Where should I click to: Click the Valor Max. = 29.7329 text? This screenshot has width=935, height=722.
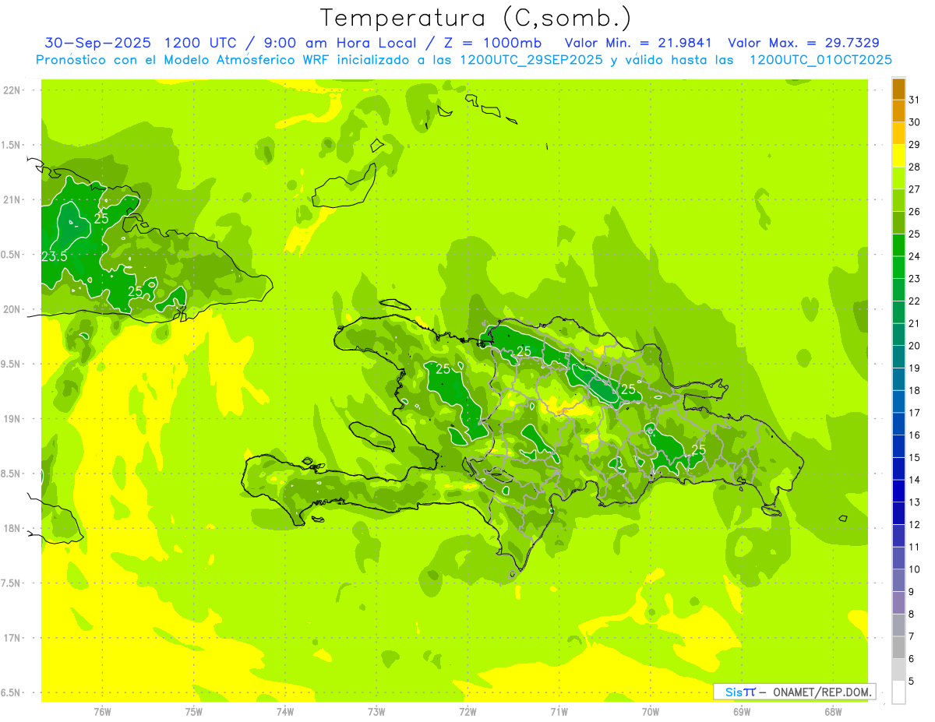pyautogui.click(x=803, y=43)
